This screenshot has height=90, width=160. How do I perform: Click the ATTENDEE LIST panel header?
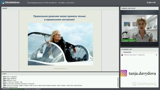139,49
